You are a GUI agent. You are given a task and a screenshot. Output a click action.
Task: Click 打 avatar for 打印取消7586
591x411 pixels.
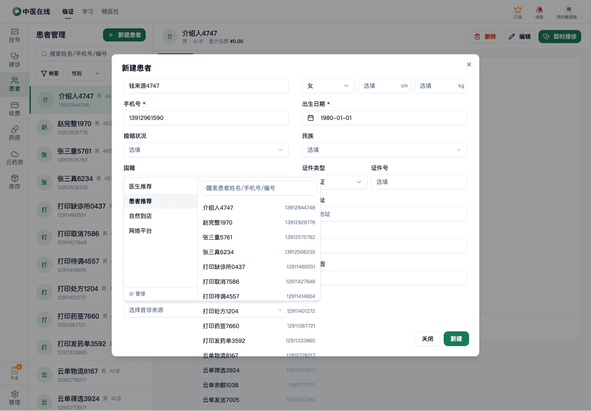[x=44, y=237]
